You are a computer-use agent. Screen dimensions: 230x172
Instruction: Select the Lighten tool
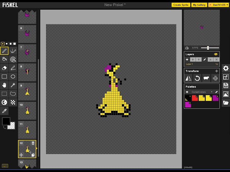(4, 102)
